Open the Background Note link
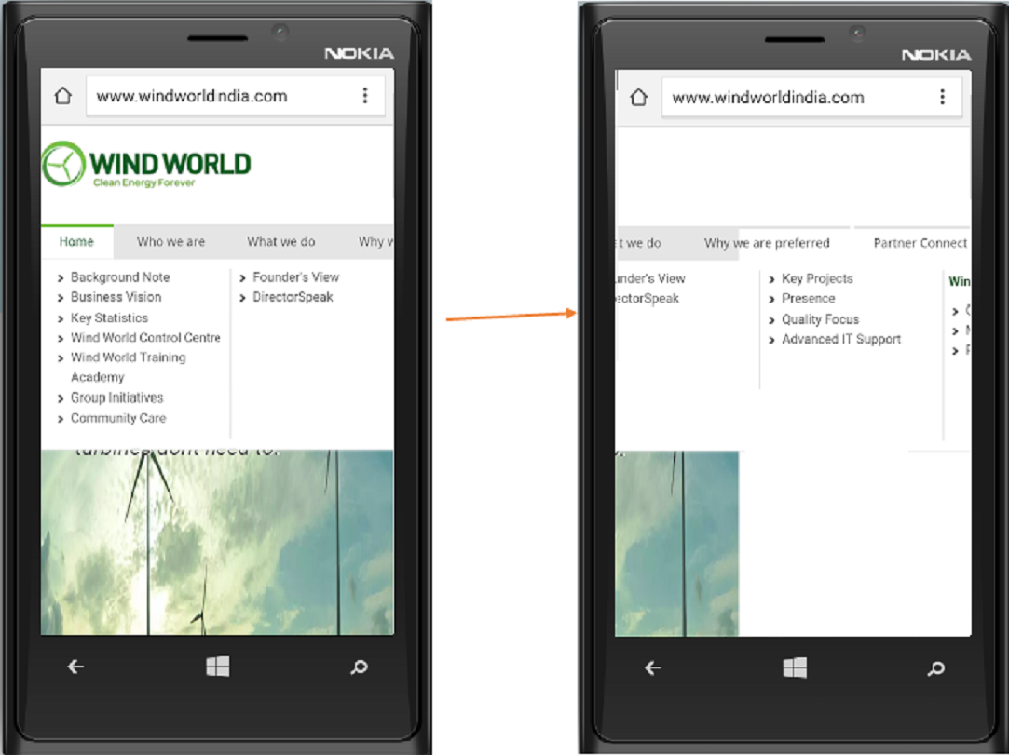The image size is (1009, 755). click(x=119, y=277)
